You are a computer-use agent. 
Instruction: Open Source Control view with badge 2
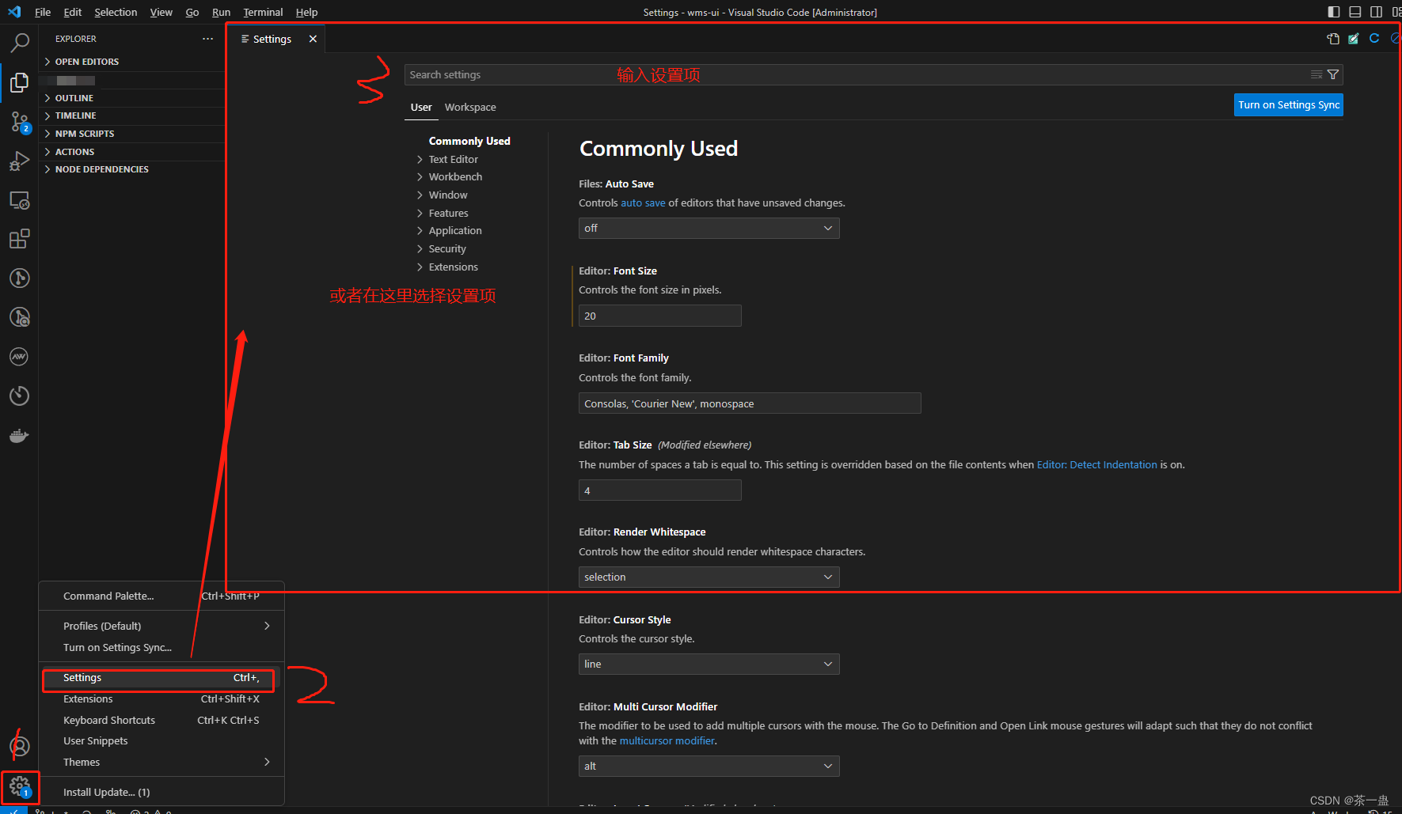pos(19,122)
